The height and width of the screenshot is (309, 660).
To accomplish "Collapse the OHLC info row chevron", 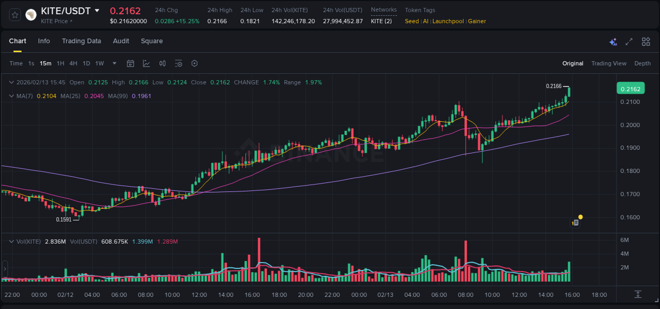I will tap(11, 82).
